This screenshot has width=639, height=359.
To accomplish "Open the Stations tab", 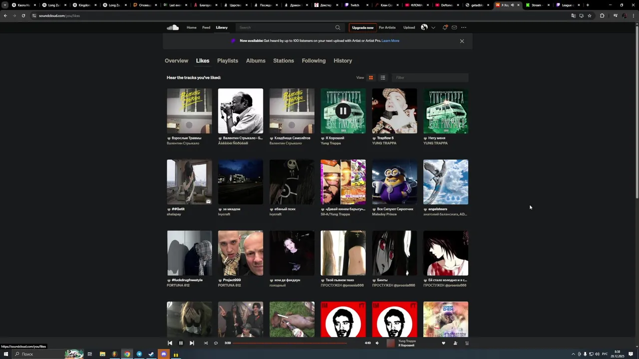I will click(284, 61).
